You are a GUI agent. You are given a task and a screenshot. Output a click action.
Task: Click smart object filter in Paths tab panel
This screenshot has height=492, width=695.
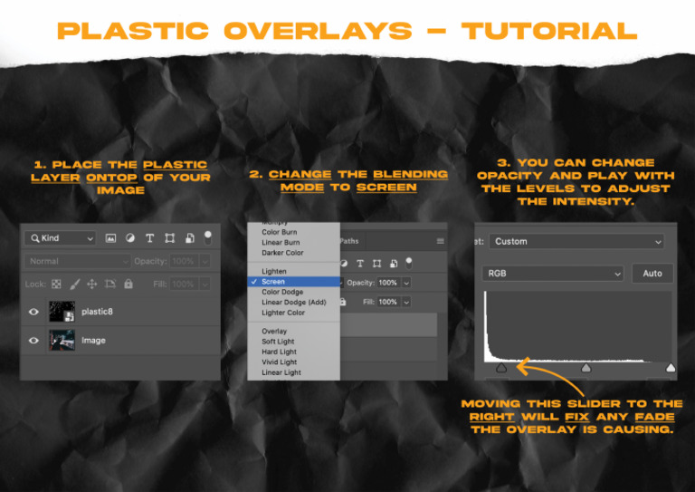click(x=394, y=264)
